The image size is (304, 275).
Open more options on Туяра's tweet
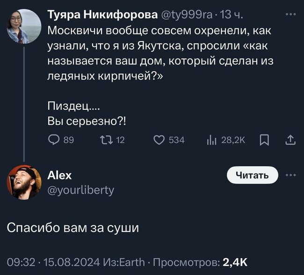290,14
